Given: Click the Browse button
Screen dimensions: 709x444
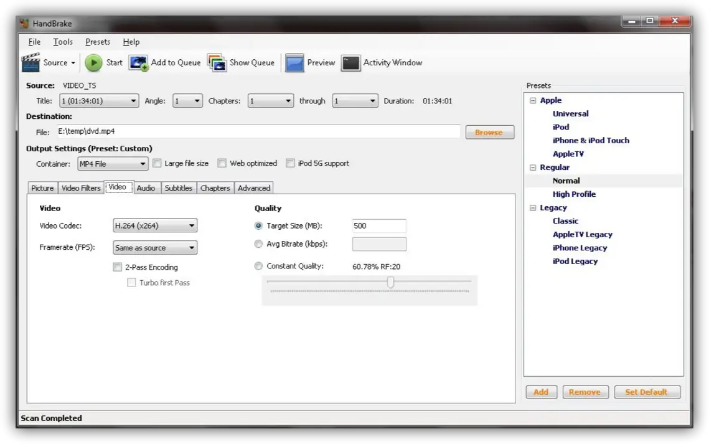Looking at the screenshot, I should coord(490,133).
